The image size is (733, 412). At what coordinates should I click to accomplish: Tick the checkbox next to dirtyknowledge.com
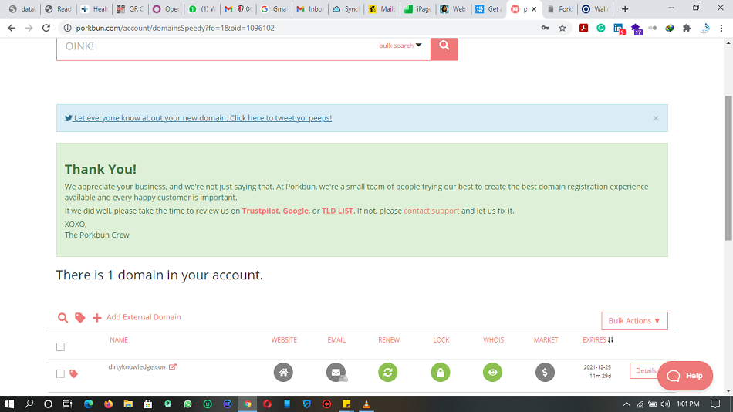(x=60, y=373)
